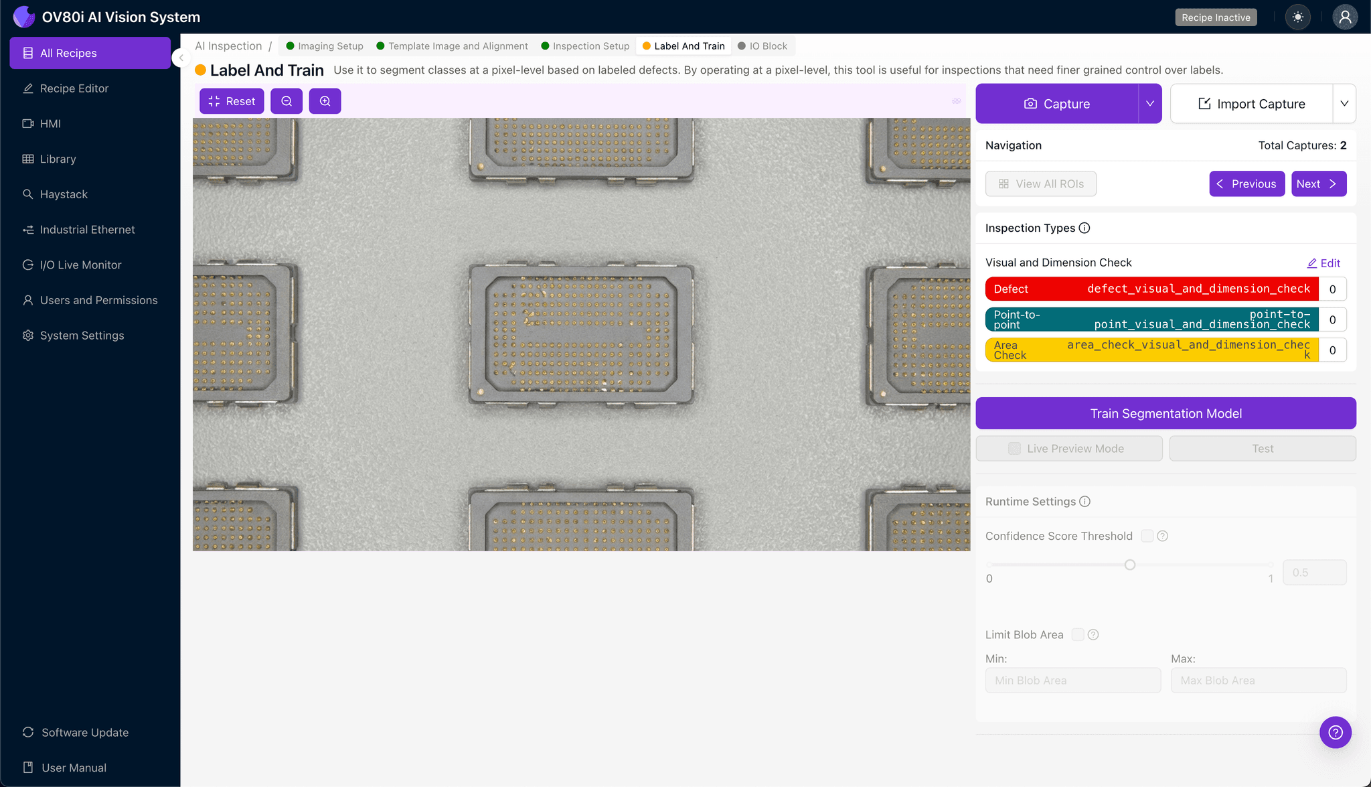Edit the Visual and Dimension Check classes
1371x787 pixels.
[1323, 263]
